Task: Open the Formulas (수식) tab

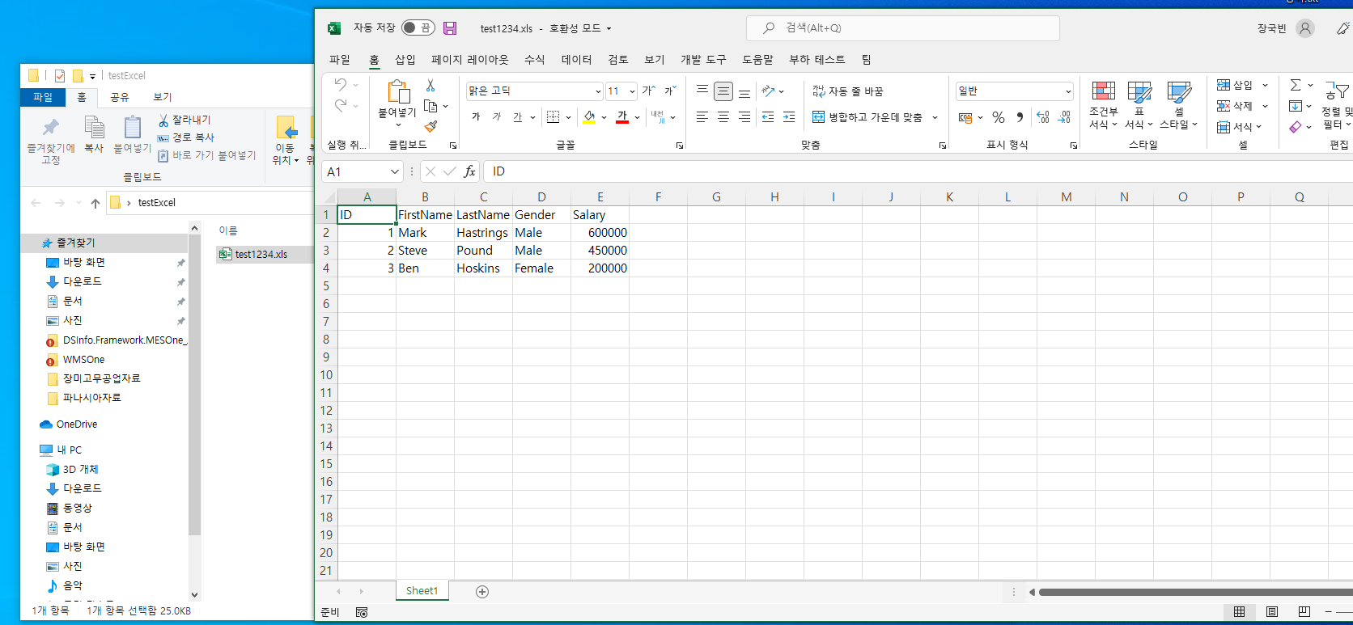Action: pyautogui.click(x=535, y=60)
